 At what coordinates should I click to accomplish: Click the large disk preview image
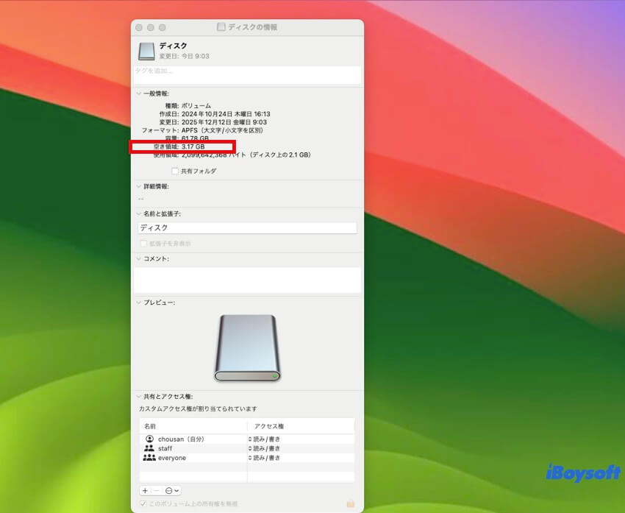[x=247, y=348]
